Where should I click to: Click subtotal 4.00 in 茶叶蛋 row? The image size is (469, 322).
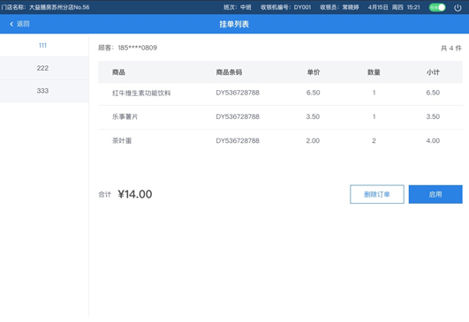[x=433, y=140]
